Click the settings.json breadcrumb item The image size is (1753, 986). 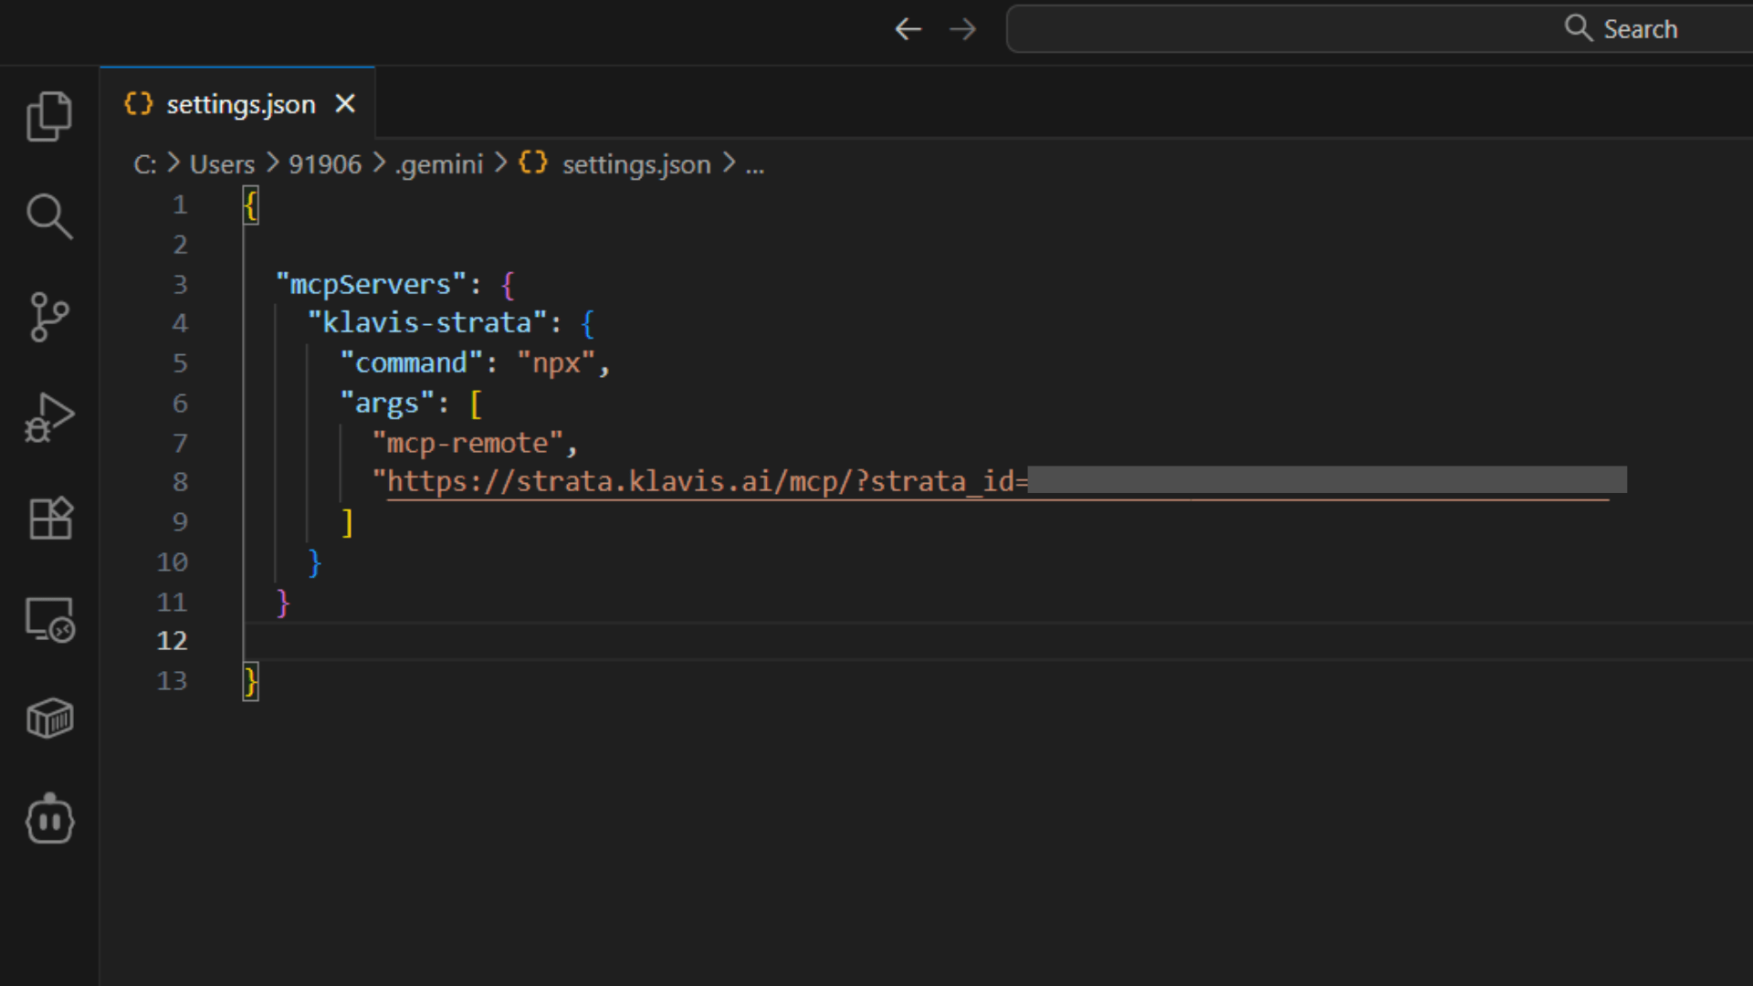coord(635,164)
